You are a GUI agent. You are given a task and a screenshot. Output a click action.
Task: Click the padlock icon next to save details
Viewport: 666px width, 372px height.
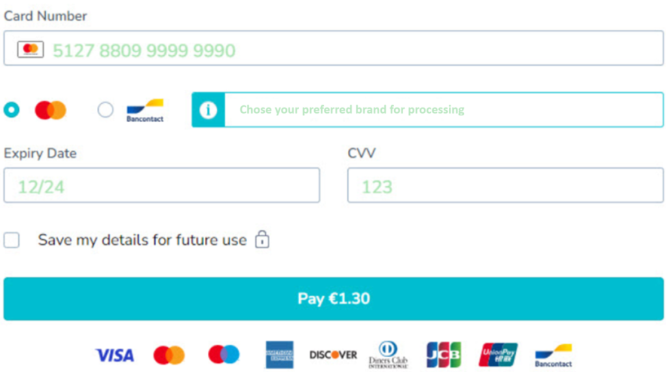[x=262, y=239]
